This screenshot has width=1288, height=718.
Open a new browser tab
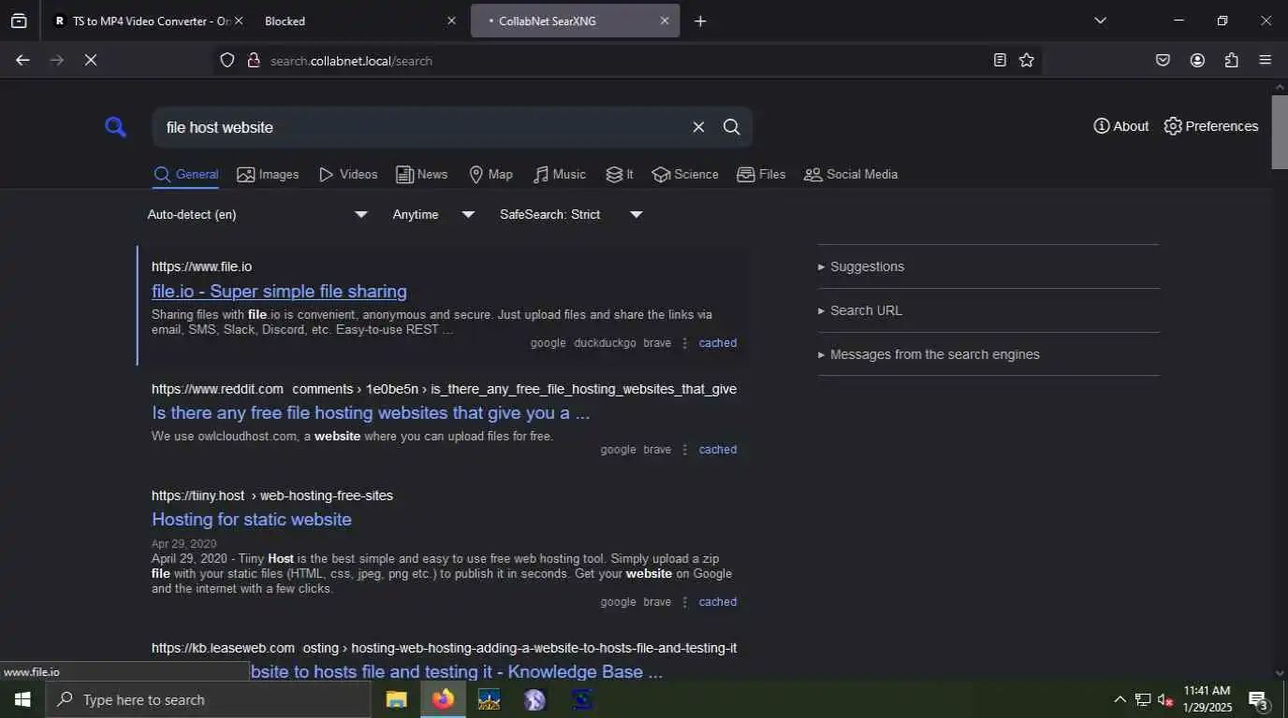coord(700,21)
